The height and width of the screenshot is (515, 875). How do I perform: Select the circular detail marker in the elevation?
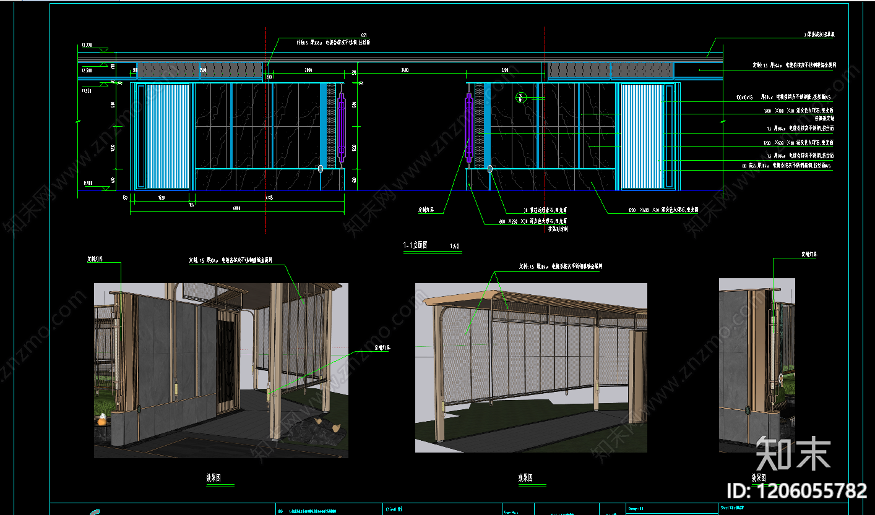(x=521, y=97)
